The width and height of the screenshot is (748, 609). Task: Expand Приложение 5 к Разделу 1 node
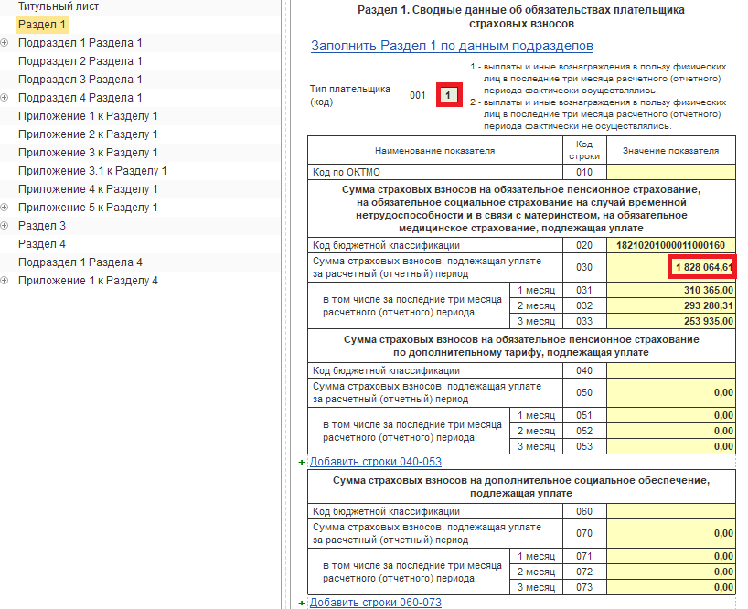(5, 208)
